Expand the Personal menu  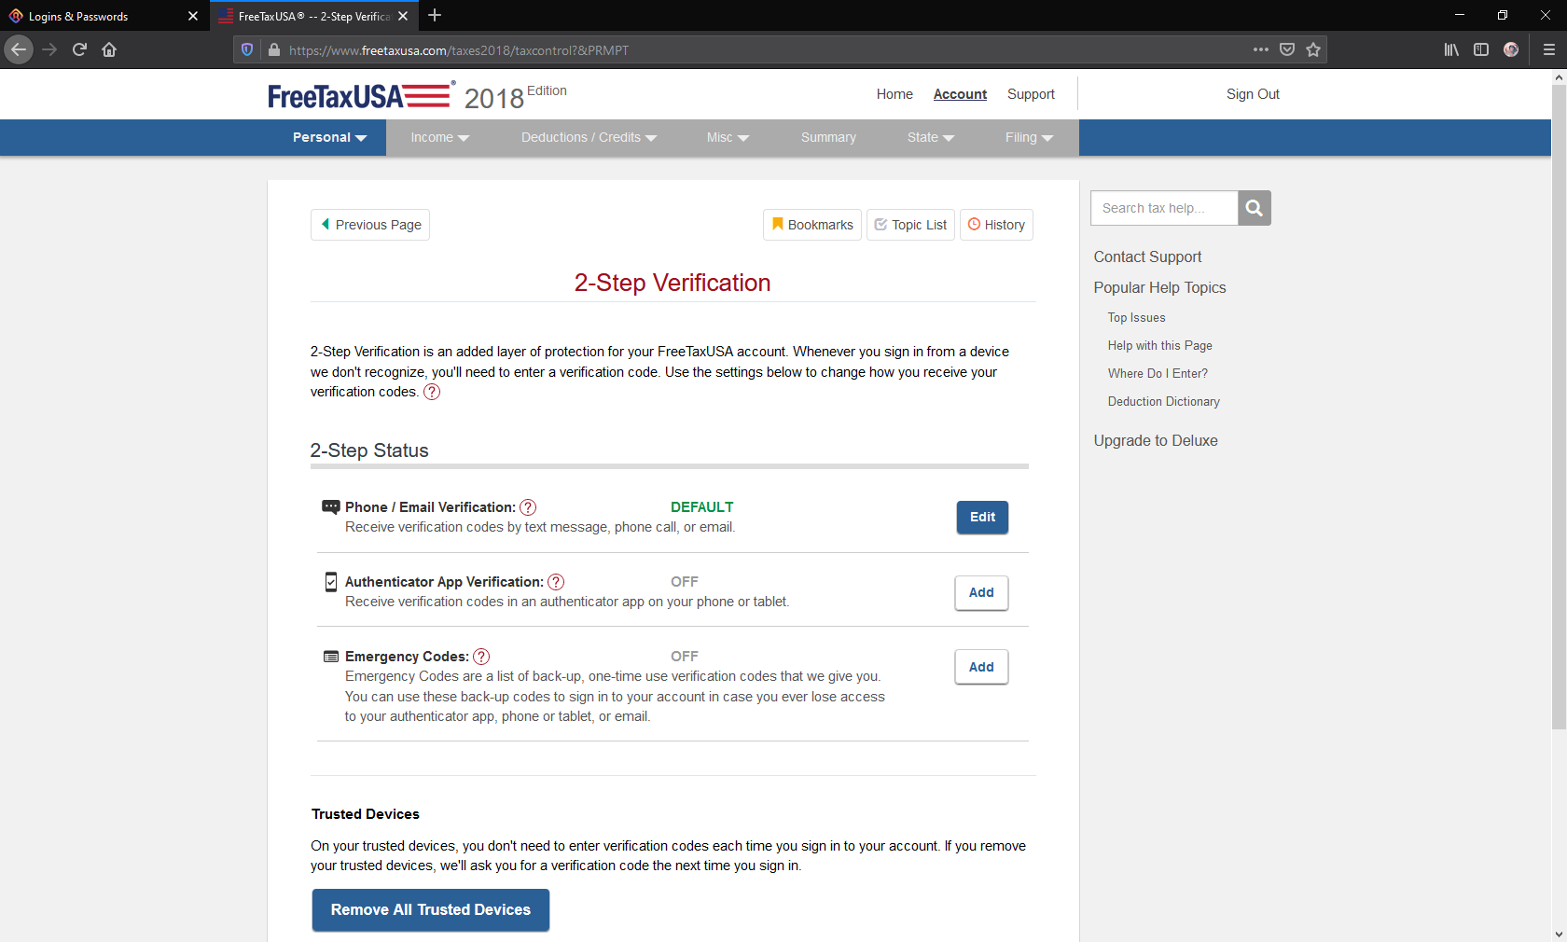click(329, 137)
